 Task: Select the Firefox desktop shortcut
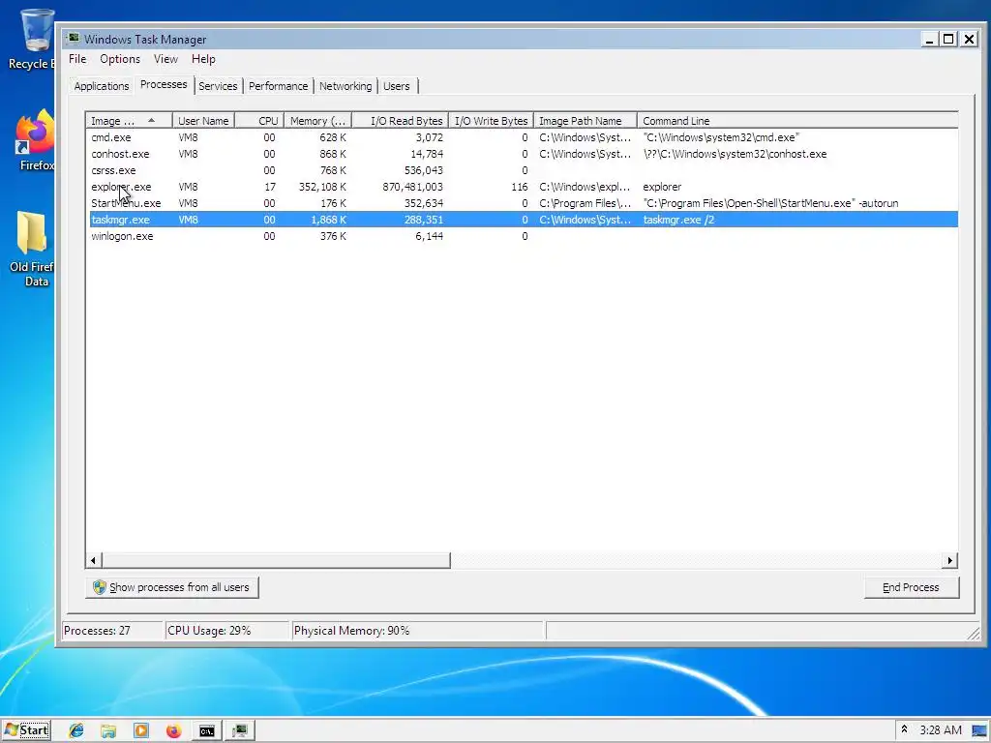point(35,140)
